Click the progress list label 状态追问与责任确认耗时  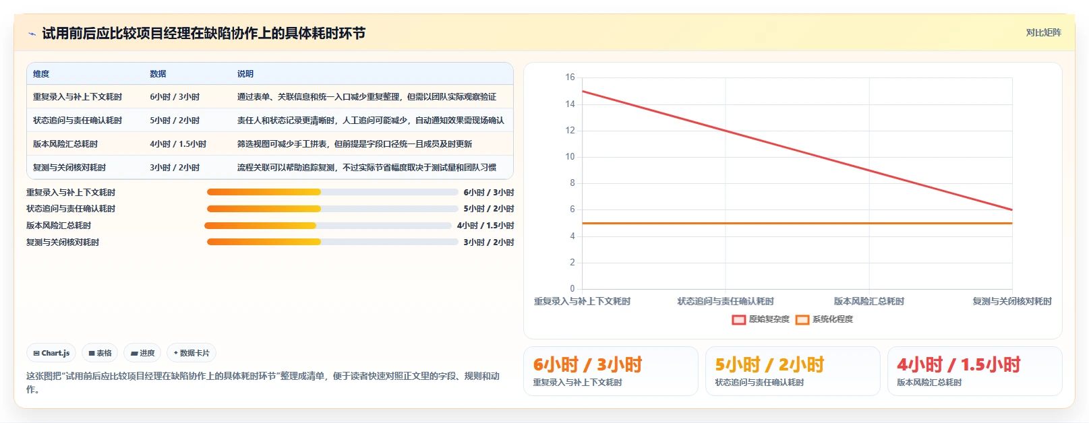[x=71, y=209]
